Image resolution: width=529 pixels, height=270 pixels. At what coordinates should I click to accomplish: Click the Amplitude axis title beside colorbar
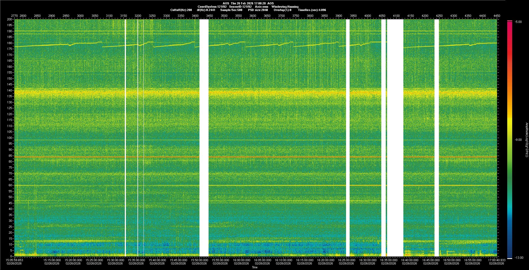527,140
